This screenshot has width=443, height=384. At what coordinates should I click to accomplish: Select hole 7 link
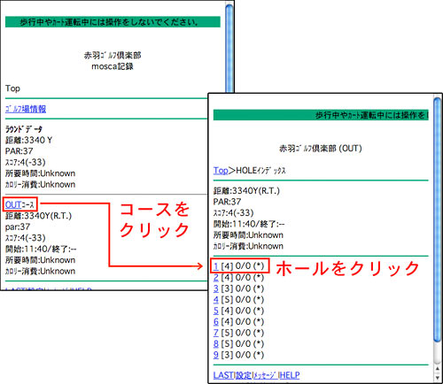[216, 333]
